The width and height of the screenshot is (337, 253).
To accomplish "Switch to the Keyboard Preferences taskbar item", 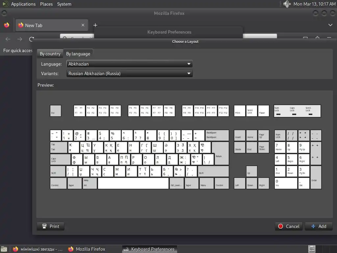I will tap(150, 249).
